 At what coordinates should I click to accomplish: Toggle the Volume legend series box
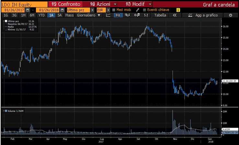[x=6, y=111]
